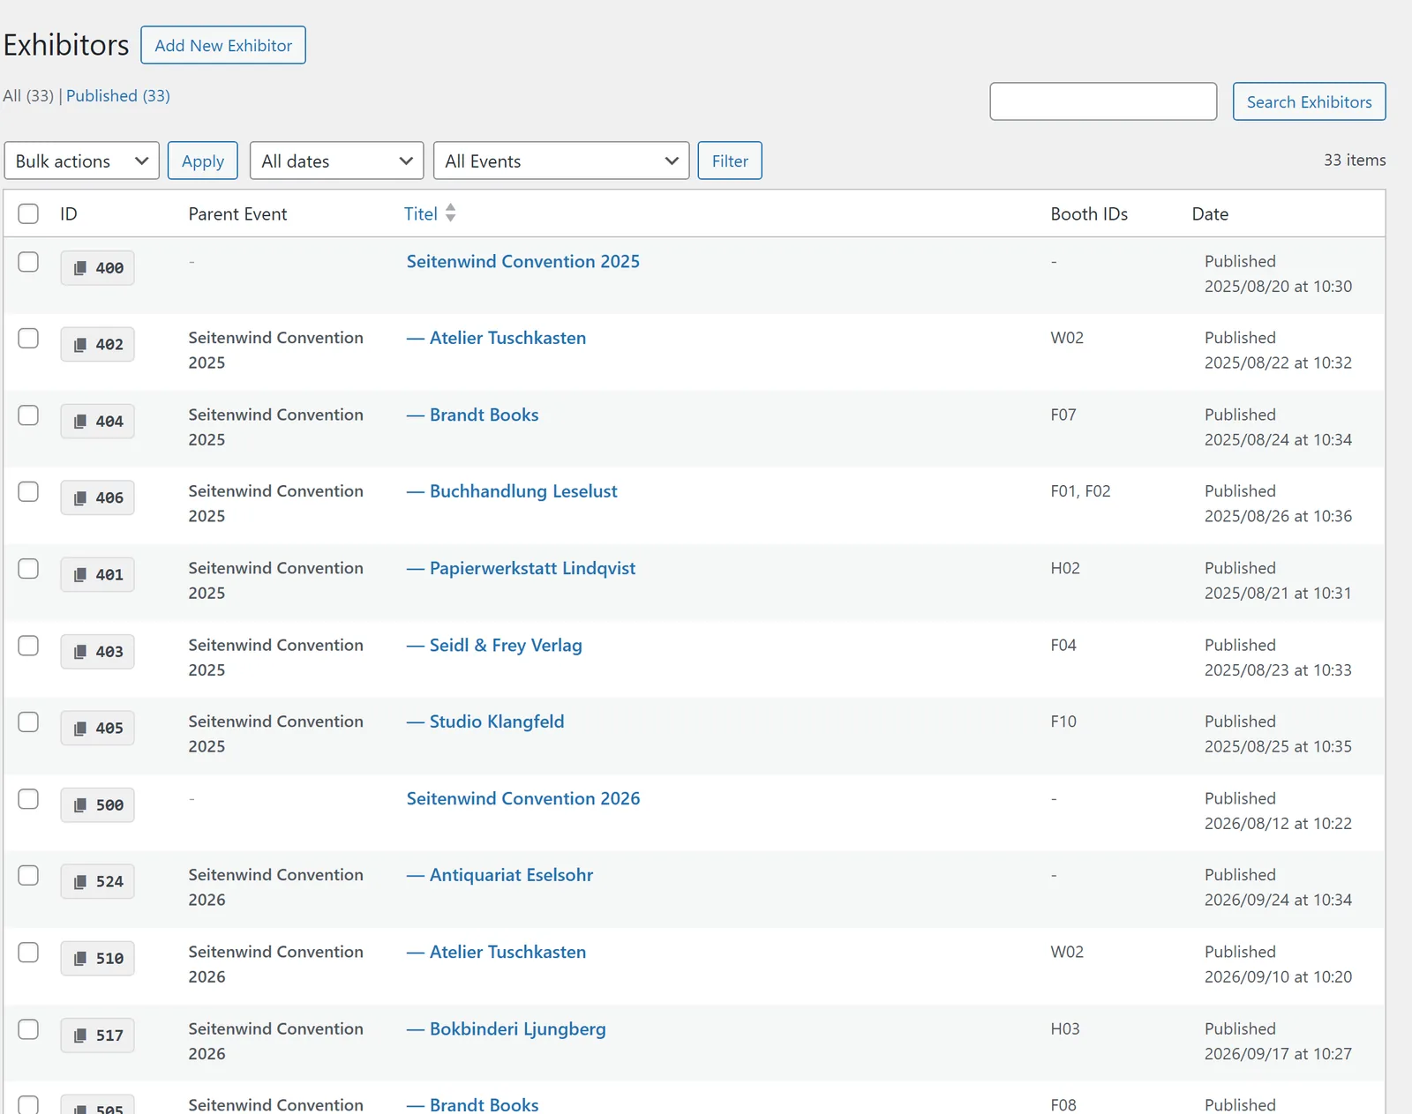Copy ID 524 via its copy icon
The height and width of the screenshot is (1114, 1412).
[x=79, y=882]
